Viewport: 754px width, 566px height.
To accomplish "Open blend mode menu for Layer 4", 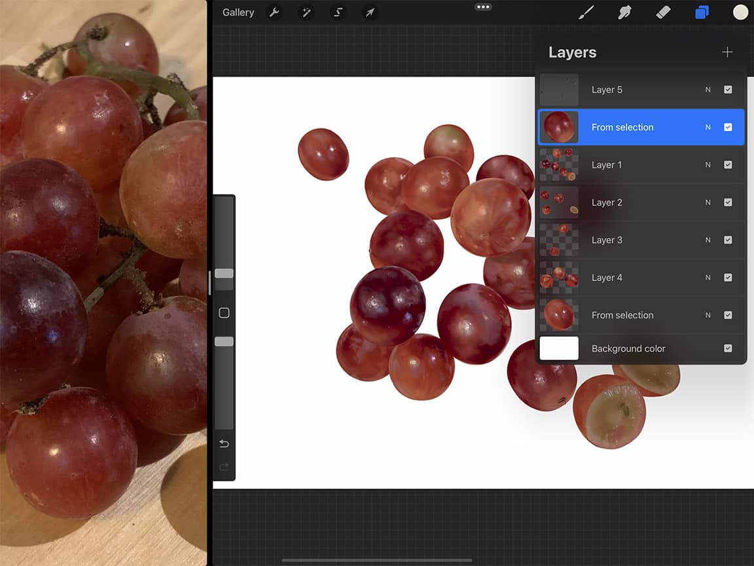I will 709,277.
